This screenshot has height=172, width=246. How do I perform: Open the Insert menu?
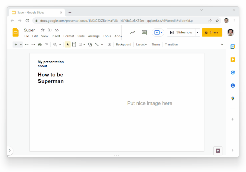click(x=56, y=36)
